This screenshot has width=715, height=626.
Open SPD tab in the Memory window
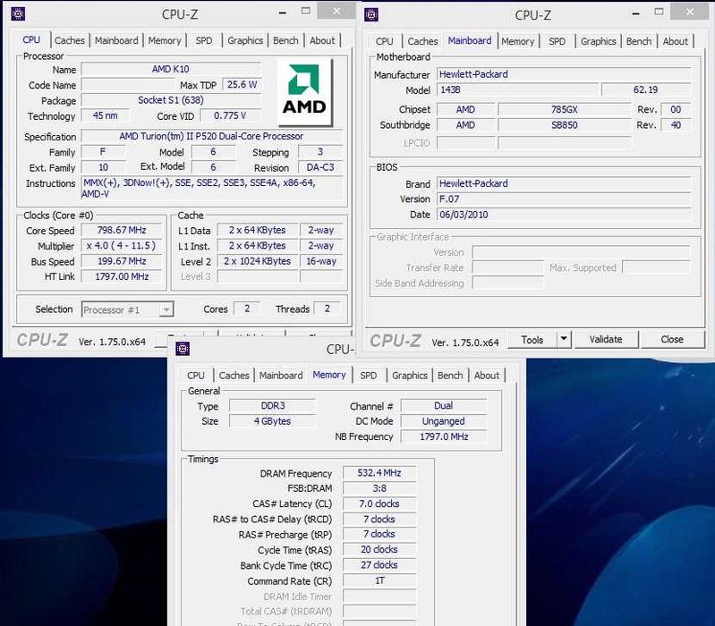pos(369,376)
